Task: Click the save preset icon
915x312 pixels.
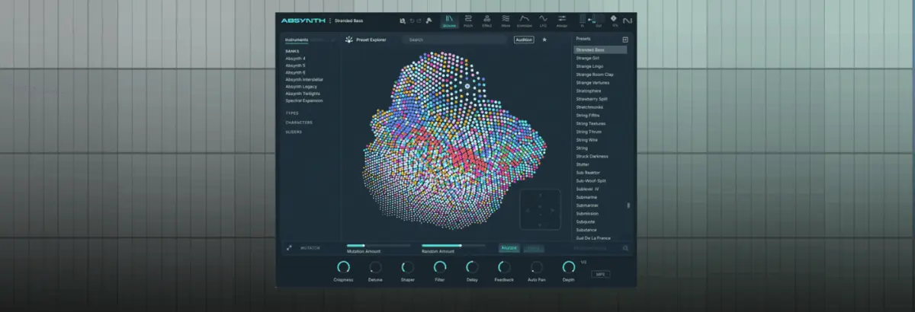Action: [403, 21]
